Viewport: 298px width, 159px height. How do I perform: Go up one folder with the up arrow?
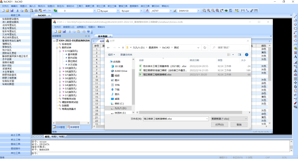[123, 48]
